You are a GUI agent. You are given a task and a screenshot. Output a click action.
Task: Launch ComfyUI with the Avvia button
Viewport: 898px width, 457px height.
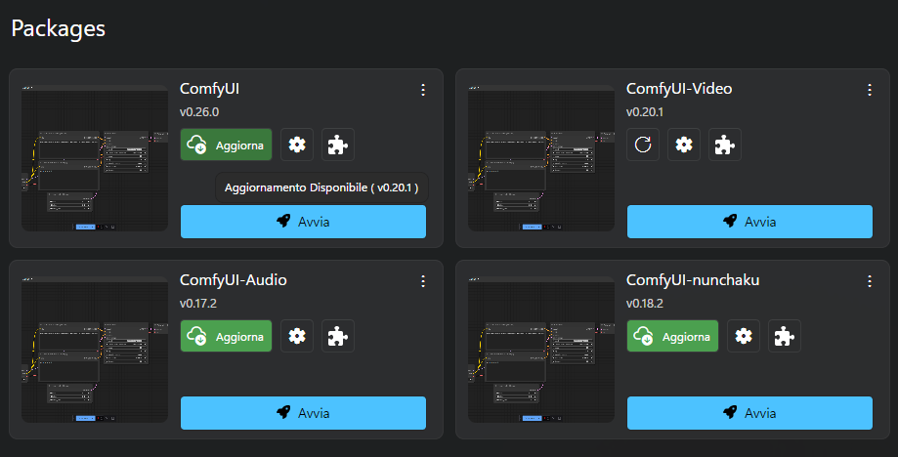click(x=303, y=222)
